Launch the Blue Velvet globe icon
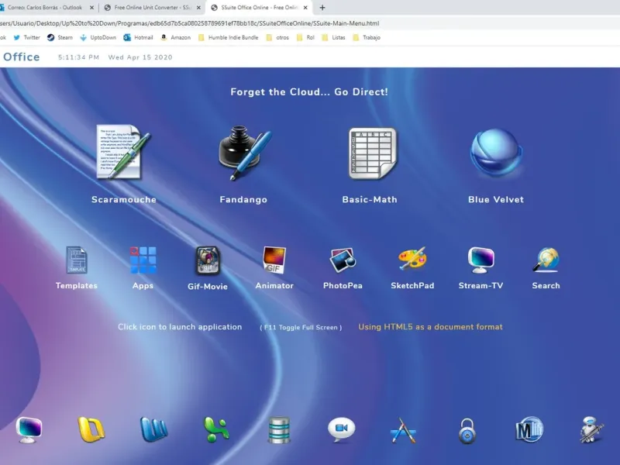 pyautogui.click(x=497, y=153)
